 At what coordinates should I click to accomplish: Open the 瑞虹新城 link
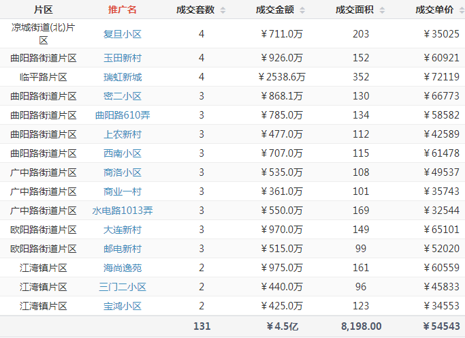pyautogui.click(x=123, y=77)
